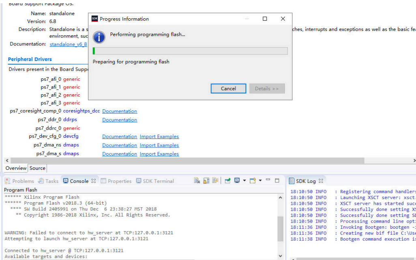
Task: Close the Console tab with its X
Action: pyautogui.click(x=93, y=181)
